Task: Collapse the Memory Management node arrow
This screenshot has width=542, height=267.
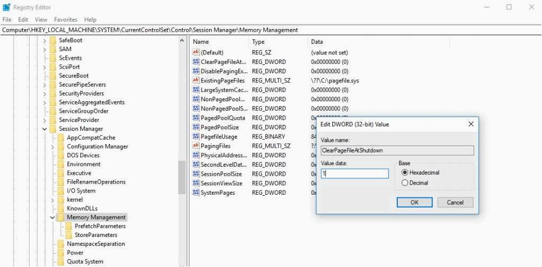Action: [52, 217]
